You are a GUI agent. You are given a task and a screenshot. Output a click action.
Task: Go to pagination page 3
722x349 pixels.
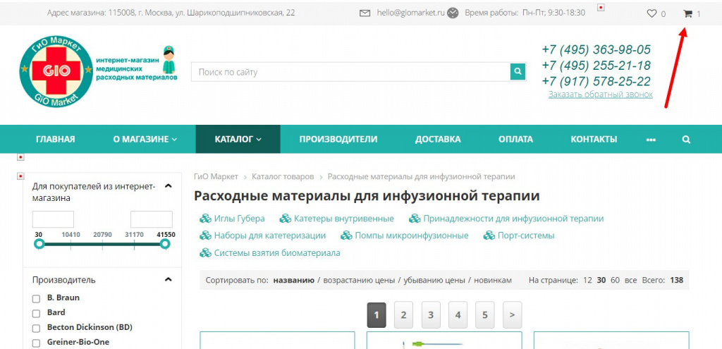point(431,315)
